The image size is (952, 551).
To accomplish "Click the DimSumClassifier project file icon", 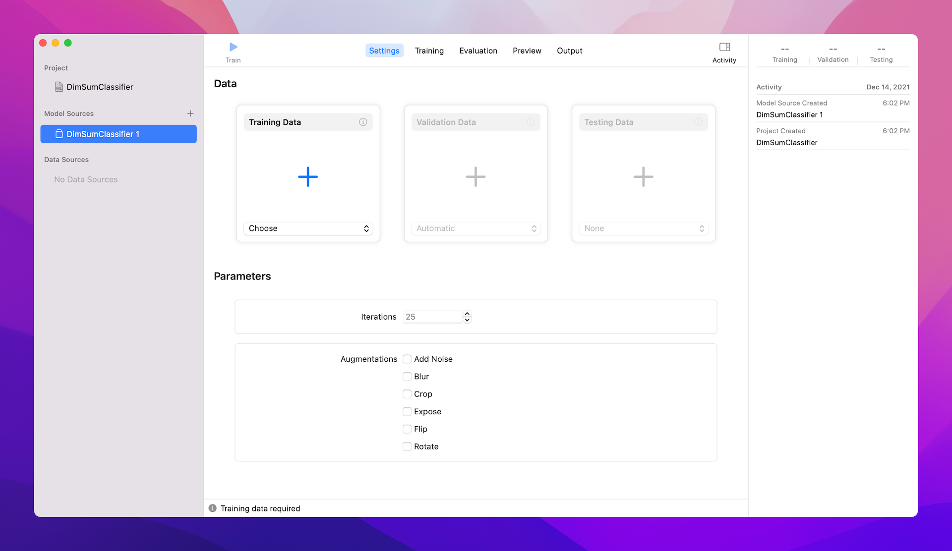I will tap(59, 87).
